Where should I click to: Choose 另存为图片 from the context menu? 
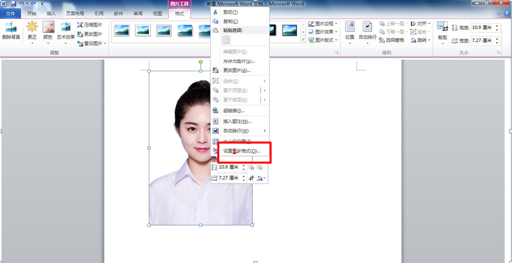pyautogui.click(x=240, y=61)
